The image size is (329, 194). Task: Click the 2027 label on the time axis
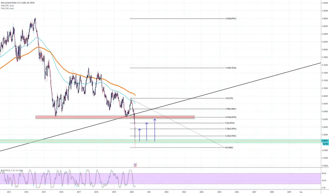pos(254,192)
